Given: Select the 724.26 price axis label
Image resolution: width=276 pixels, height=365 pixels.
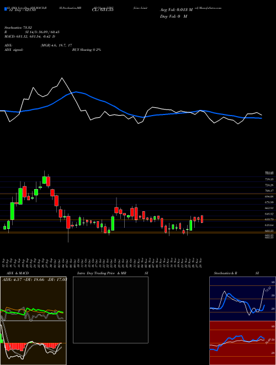Looking at the screenshot, I should click(x=269, y=185).
